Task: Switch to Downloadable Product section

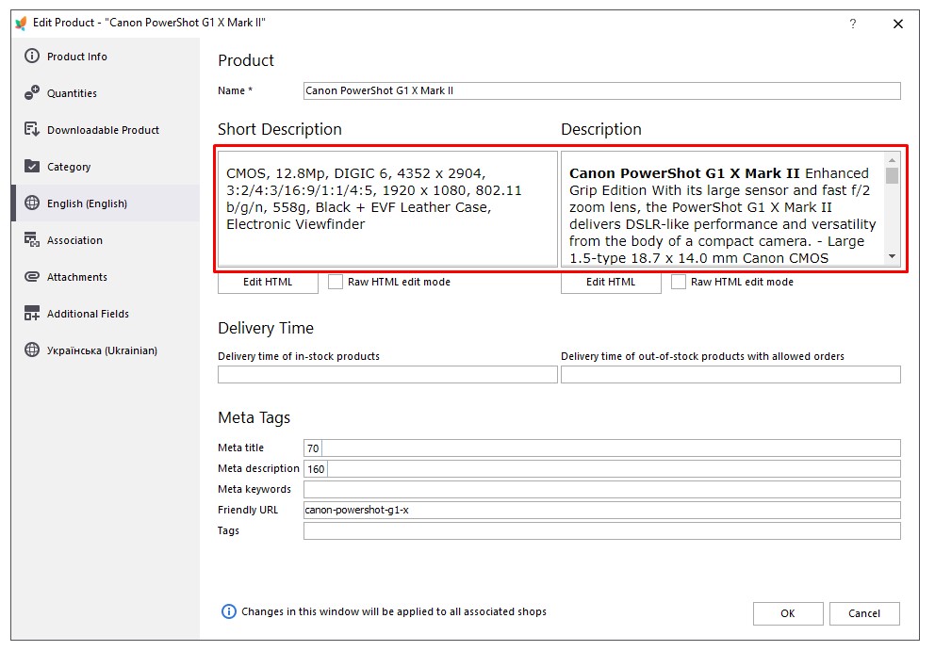Action: click(x=107, y=130)
